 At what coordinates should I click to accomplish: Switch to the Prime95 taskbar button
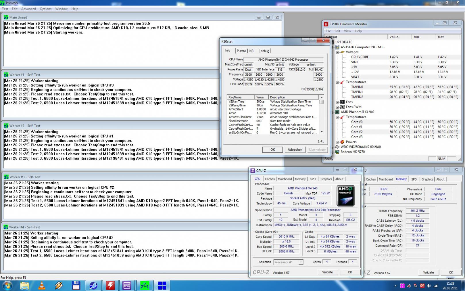[x=145, y=285]
